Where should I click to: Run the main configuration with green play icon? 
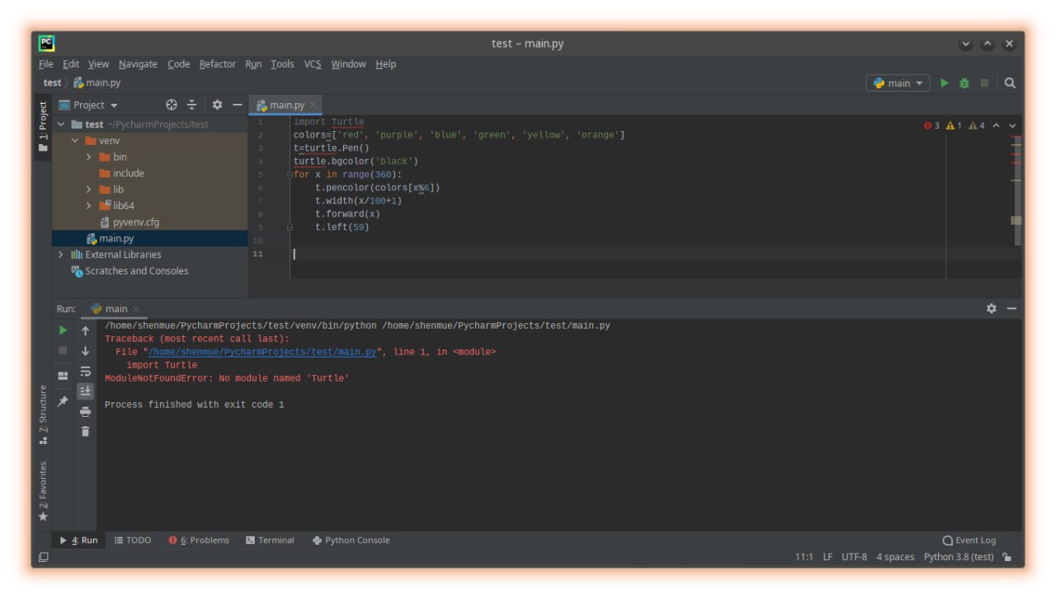(945, 83)
